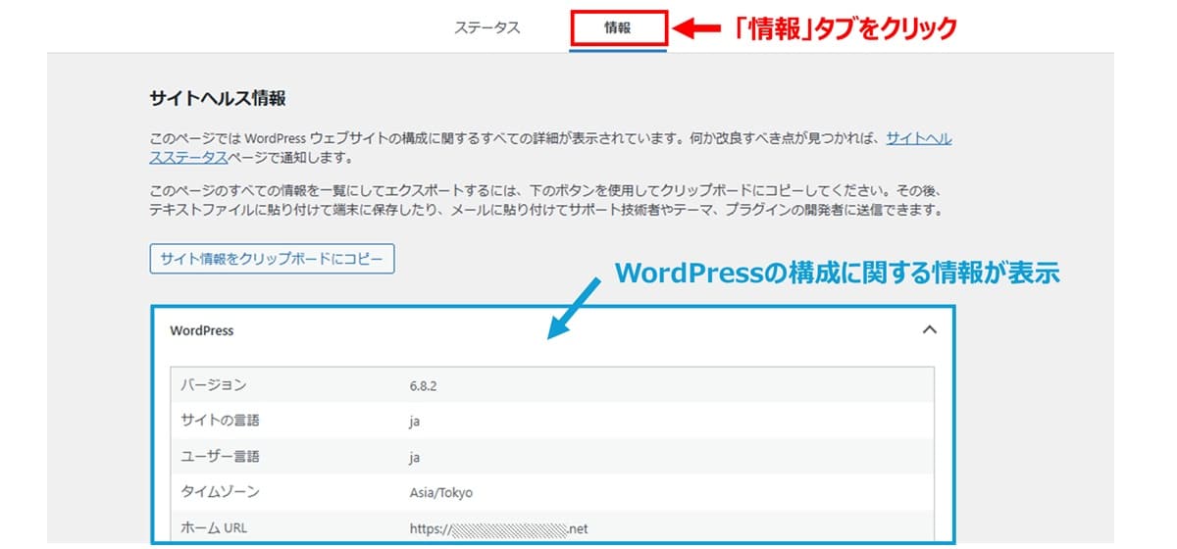This screenshot has height=549, width=1177.
Task: Select the バージョン row label
Action: pyautogui.click(x=214, y=385)
